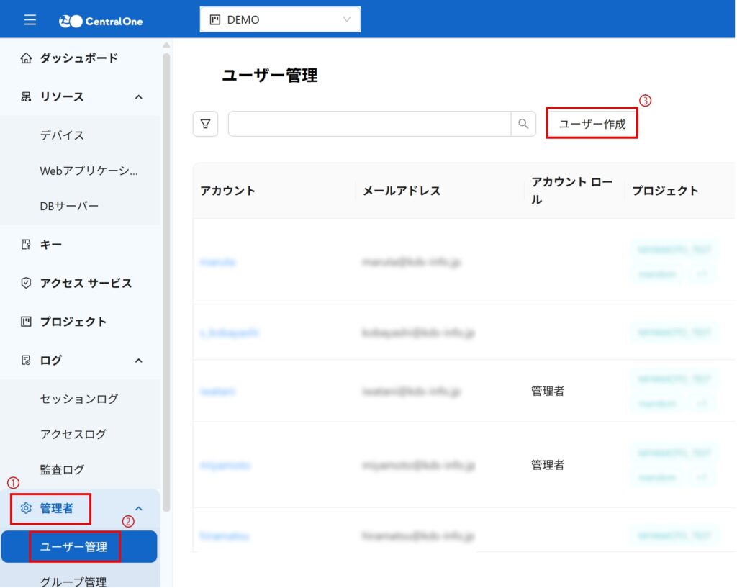Open the DEMO project dropdown
Viewport: 737px width, 588px height.
point(280,20)
